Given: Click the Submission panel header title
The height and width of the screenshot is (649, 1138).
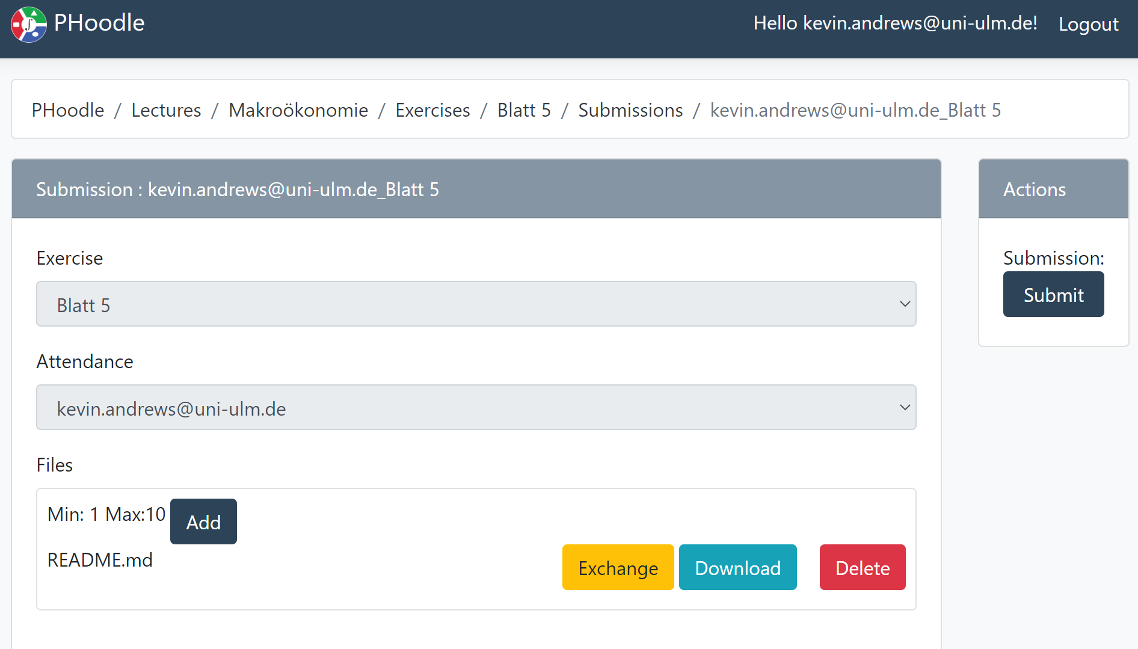Looking at the screenshot, I should tap(238, 189).
